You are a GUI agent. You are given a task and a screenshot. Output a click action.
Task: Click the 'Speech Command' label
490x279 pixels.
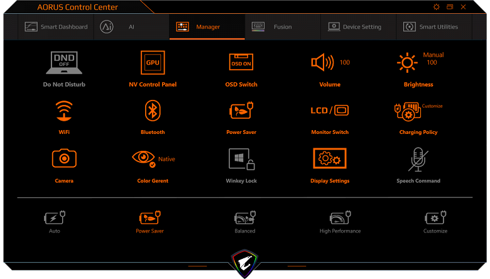click(418, 181)
